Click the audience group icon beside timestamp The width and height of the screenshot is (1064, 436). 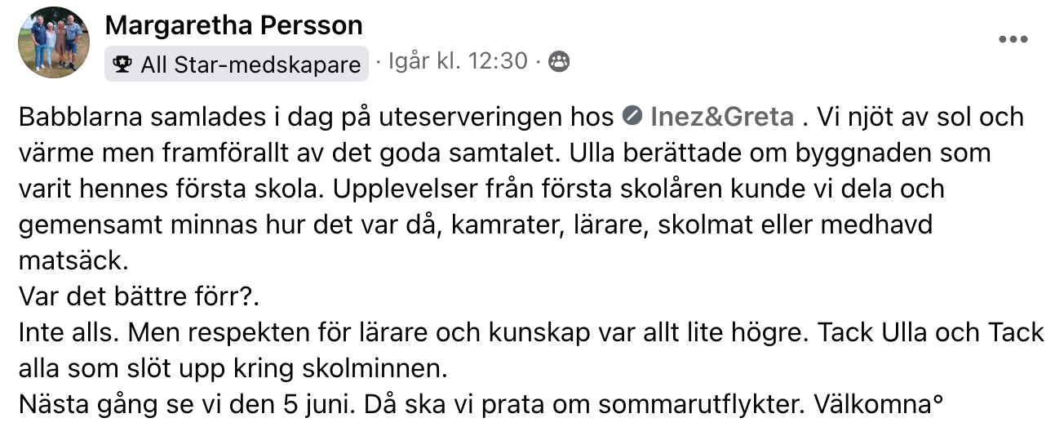point(559,62)
